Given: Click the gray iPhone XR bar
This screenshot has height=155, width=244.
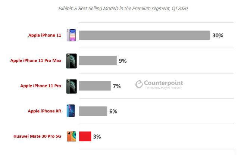Looking at the screenshot, I should [x=93, y=111].
